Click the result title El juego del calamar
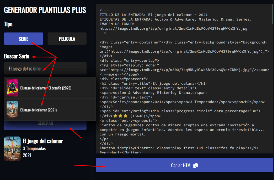 click(43, 141)
